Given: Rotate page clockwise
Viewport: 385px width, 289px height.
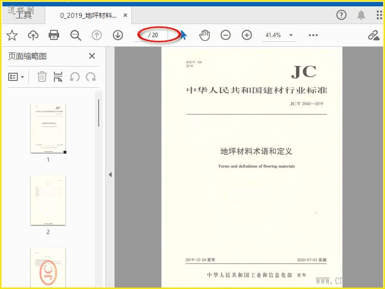Looking at the screenshot, I should (x=91, y=77).
